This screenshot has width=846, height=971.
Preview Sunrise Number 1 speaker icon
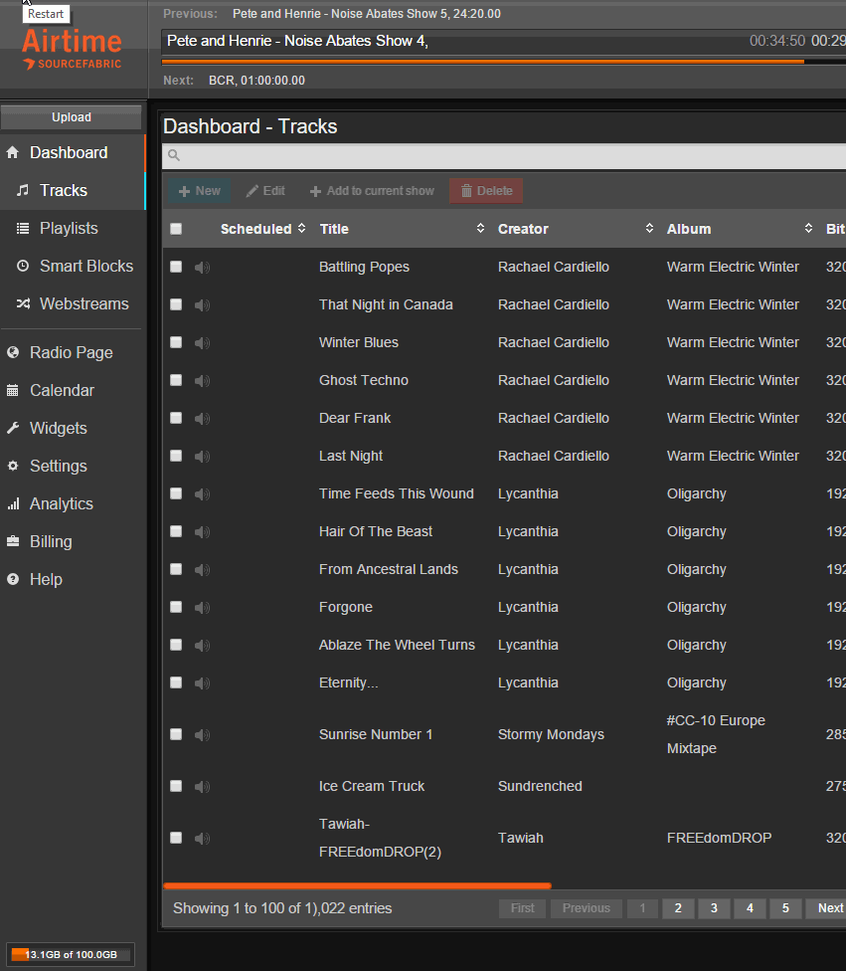(202, 735)
